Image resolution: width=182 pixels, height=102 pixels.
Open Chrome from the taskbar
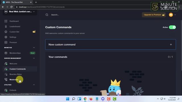tap(85, 99)
